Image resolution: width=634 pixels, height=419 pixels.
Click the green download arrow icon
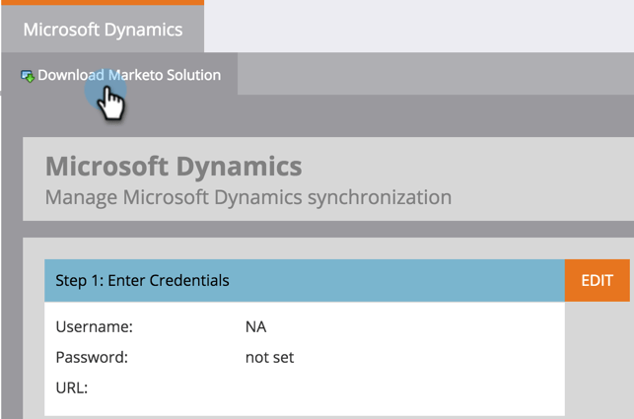point(28,76)
